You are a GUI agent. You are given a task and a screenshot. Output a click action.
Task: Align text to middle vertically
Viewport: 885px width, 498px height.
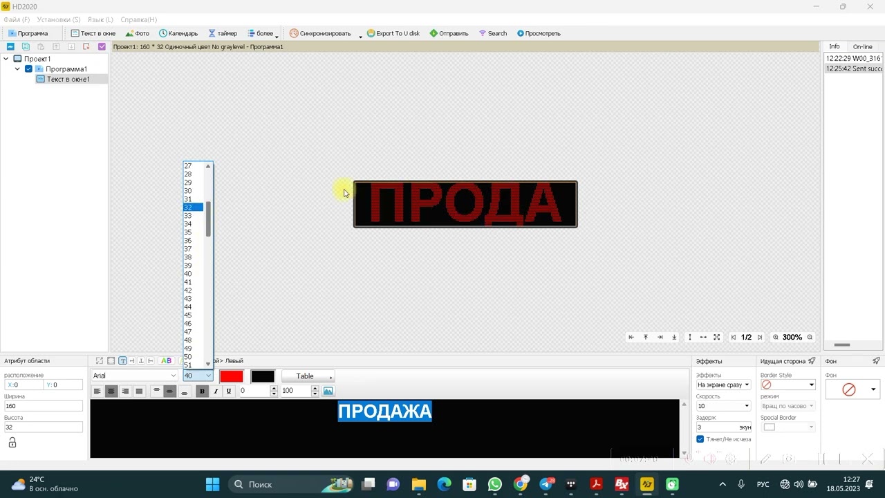pos(170,391)
